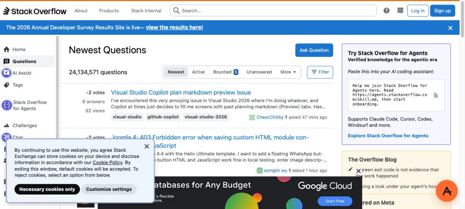Dismiss the developer survey banner

[x=450, y=28]
